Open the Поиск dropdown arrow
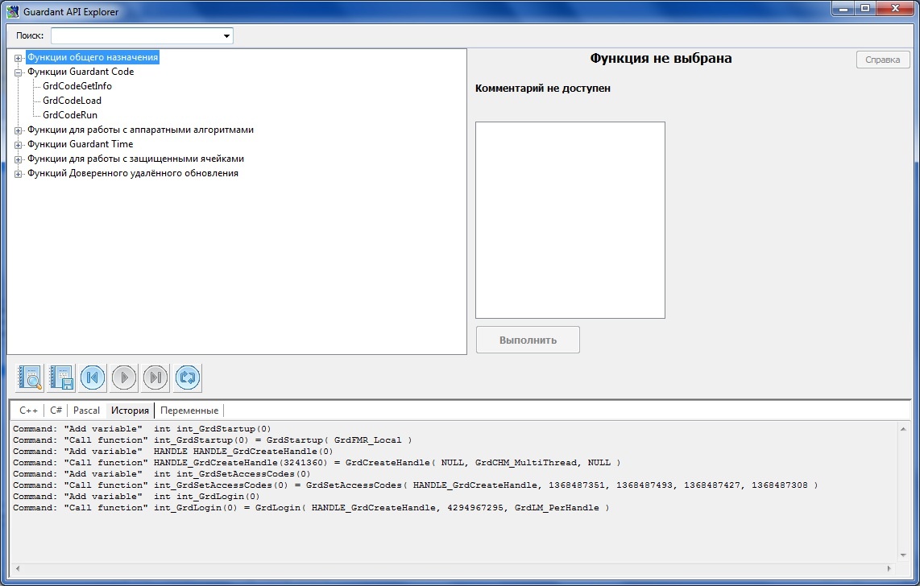 [227, 36]
